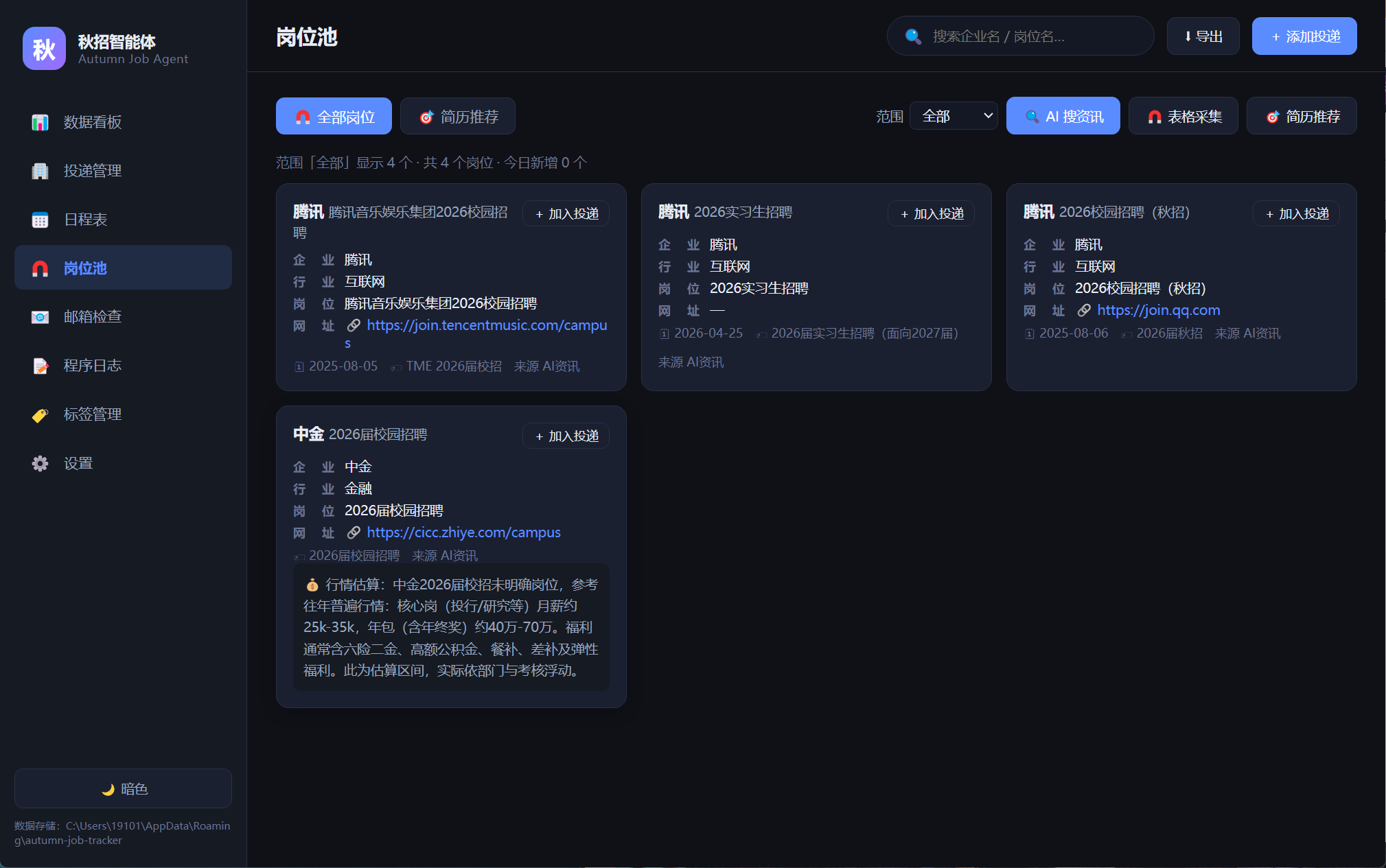Click 加入投递 on 2026校园招聘（秋招）card
This screenshot has width=1386, height=868.
[x=1296, y=214]
